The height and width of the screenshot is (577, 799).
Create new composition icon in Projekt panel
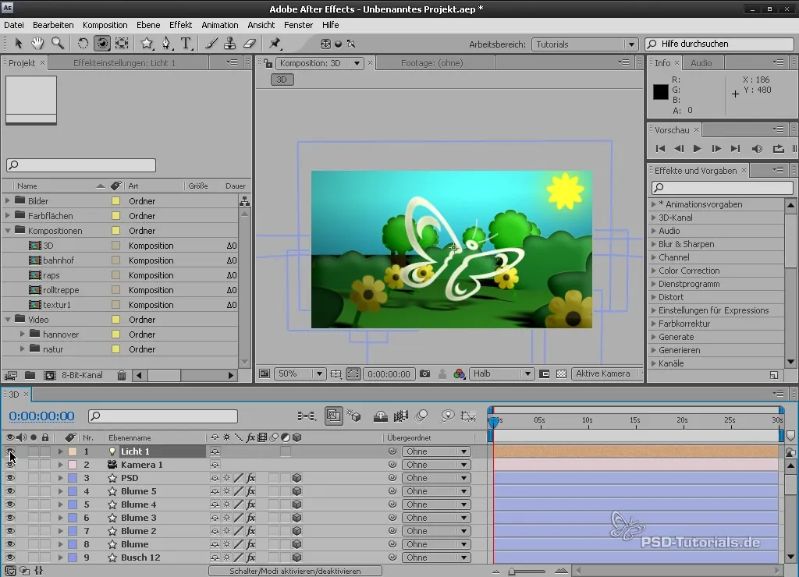click(x=49, y=375)
